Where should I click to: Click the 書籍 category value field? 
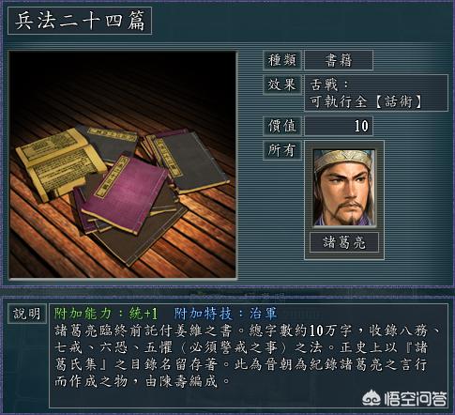(x=339, y=60)
